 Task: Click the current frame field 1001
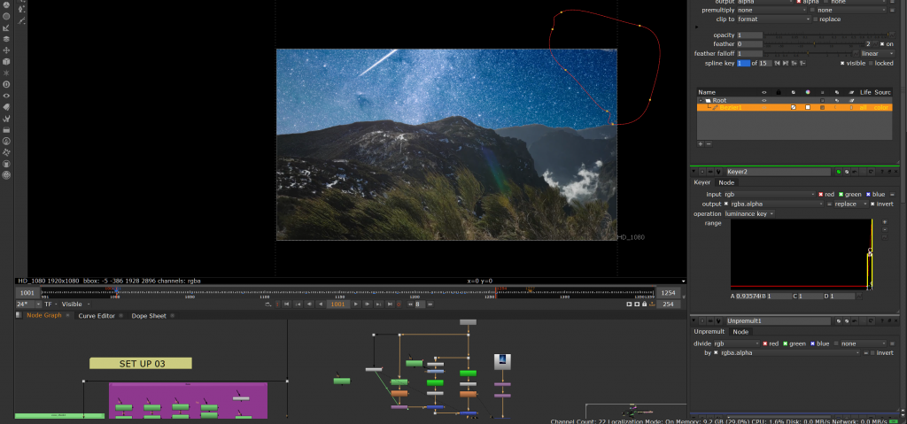pyautogui.click(x=337, y=305)
